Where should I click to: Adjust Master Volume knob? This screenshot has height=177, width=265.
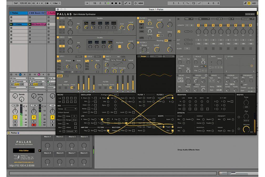click(x=246, y=130)
